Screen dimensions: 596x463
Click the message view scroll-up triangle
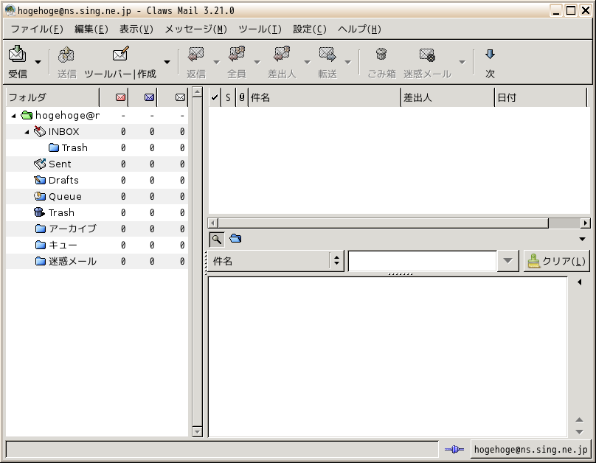(x=580, y=420)
